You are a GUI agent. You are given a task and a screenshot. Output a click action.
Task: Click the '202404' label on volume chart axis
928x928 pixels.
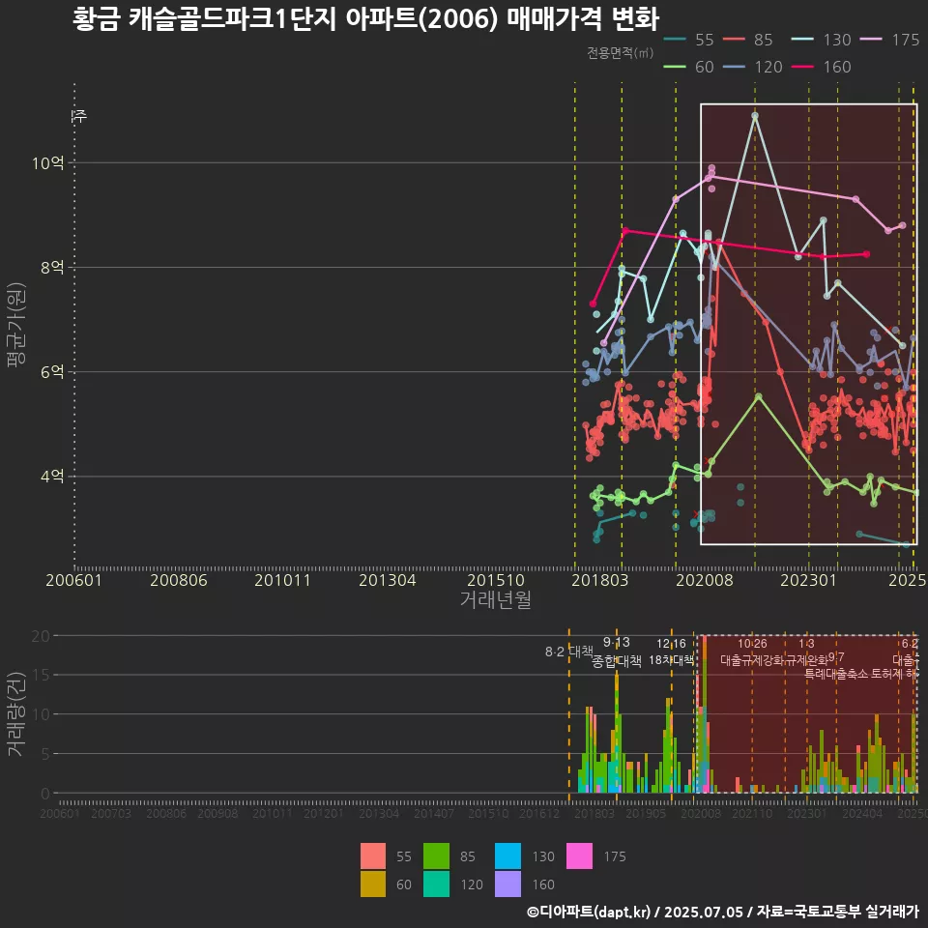point(862,813)
